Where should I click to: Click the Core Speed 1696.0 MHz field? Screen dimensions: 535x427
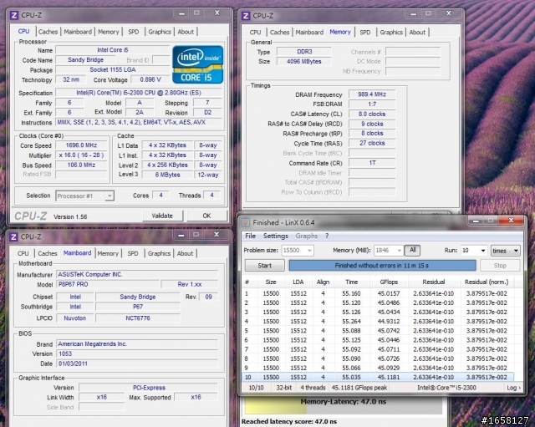81,145
